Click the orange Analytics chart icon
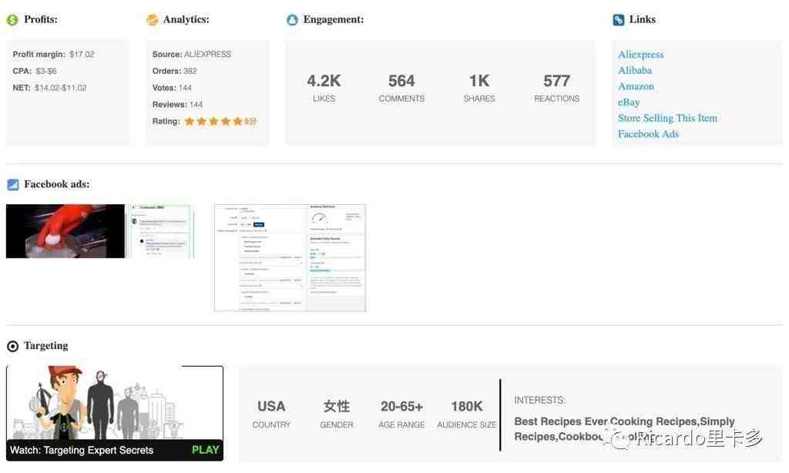This screenshot has width=789, height=473. [152, 19]
